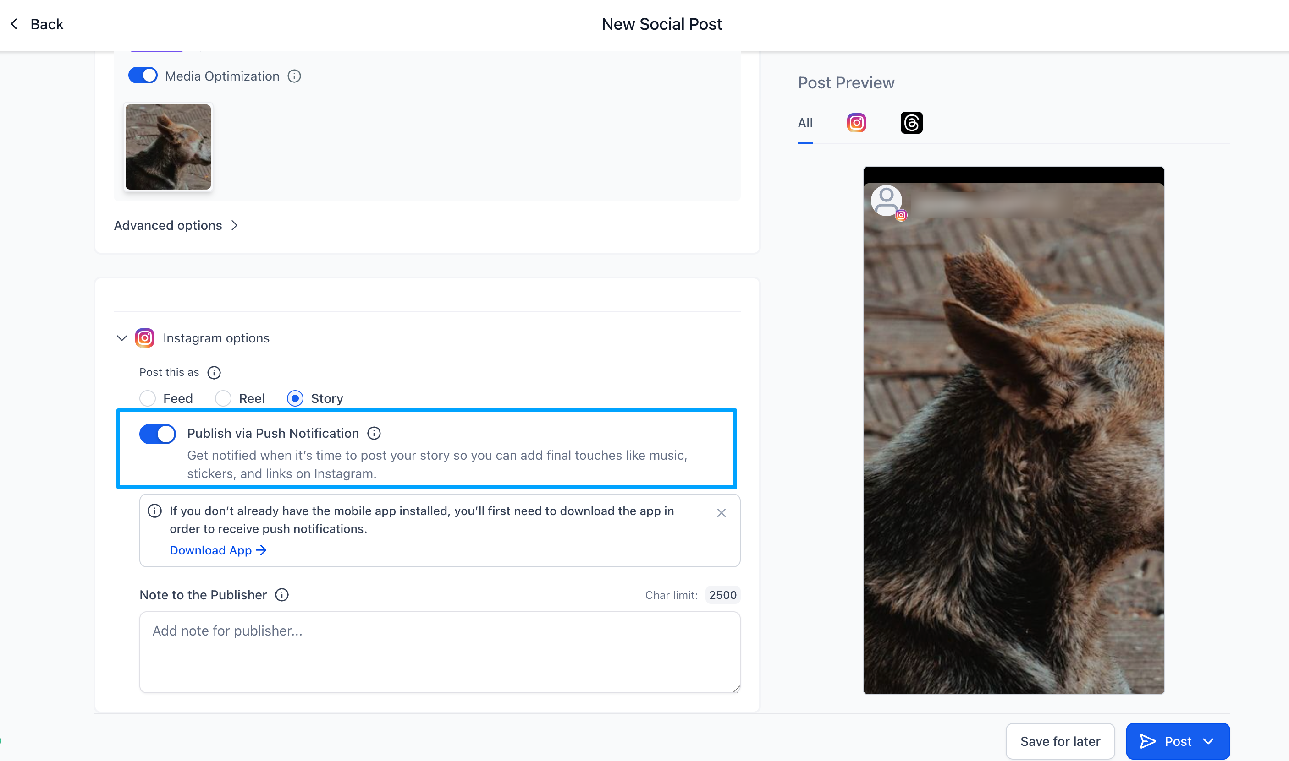Turn off Publish via Push Notification
Image resolution: width=1289 pixels, height=761 pixels.
coord(157,434)
